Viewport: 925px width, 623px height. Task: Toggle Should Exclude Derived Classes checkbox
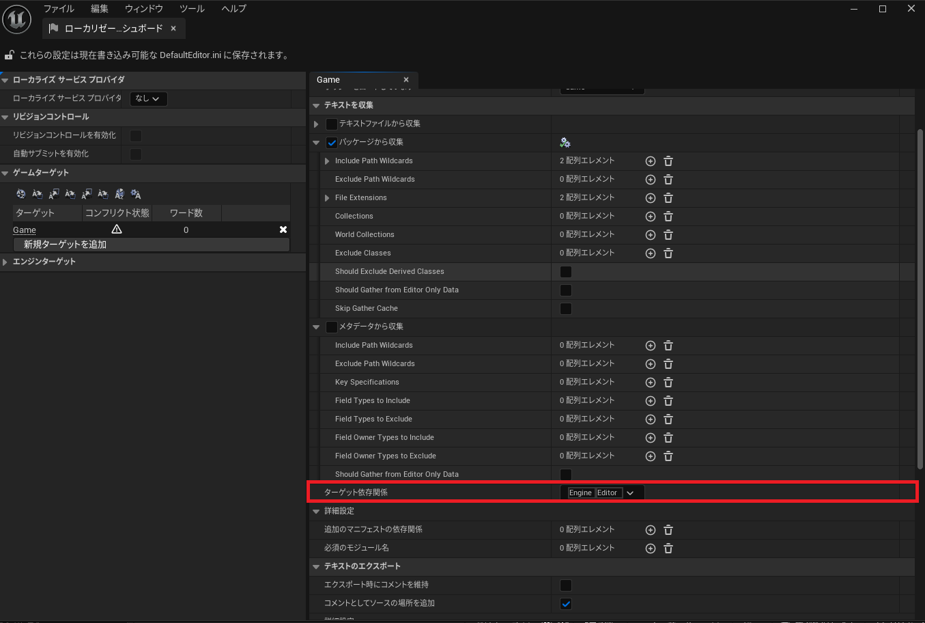[x=566, y=272]
